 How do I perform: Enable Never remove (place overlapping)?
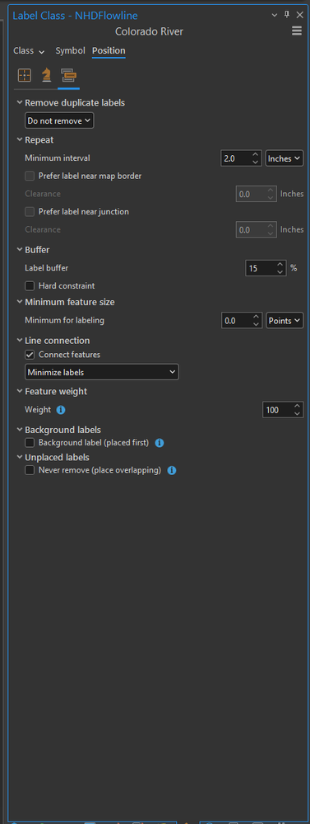(x=30, y=470)
